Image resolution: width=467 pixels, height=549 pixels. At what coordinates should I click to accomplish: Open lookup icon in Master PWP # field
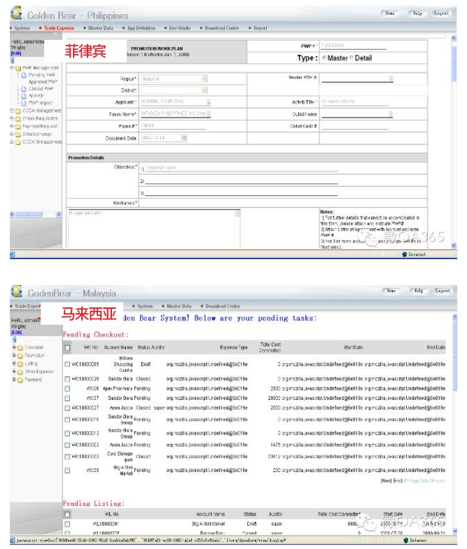[391, 78]
